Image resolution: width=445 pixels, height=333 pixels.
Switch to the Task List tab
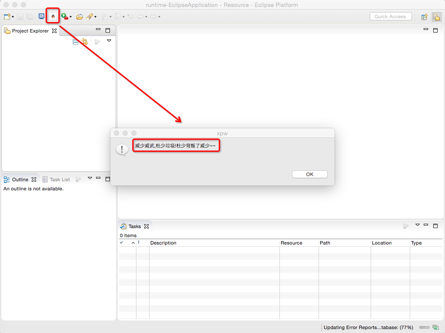tap(56, 180)
